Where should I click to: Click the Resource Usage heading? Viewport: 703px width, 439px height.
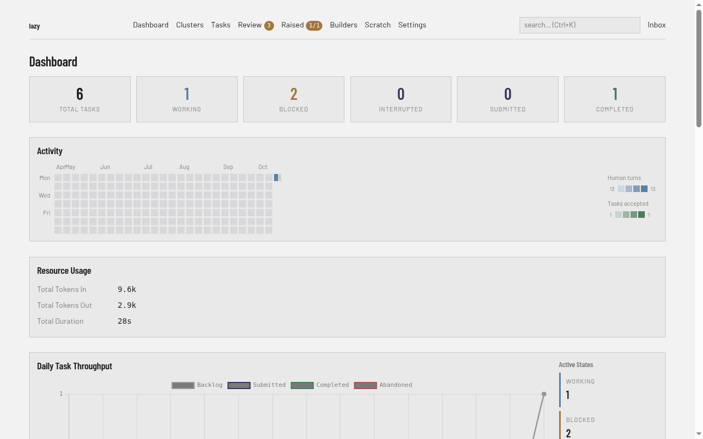64,271
